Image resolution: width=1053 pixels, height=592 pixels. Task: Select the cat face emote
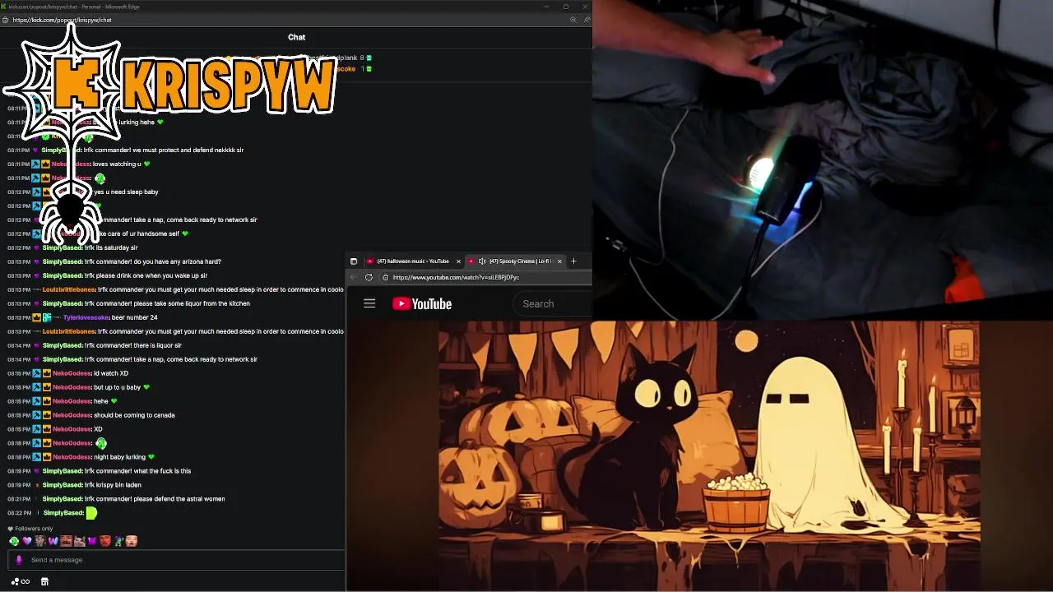(80, 541)
